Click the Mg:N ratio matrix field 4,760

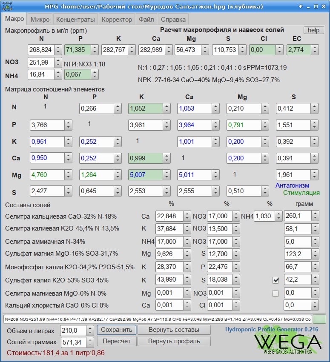tap(47, 175)
